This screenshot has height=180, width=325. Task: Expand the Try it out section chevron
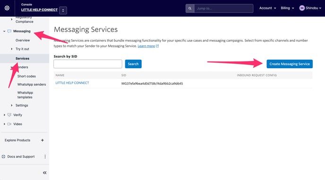pos(12,49)
